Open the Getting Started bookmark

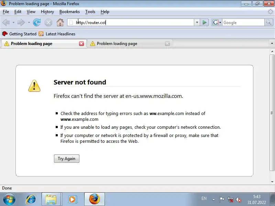pos(19,34)
